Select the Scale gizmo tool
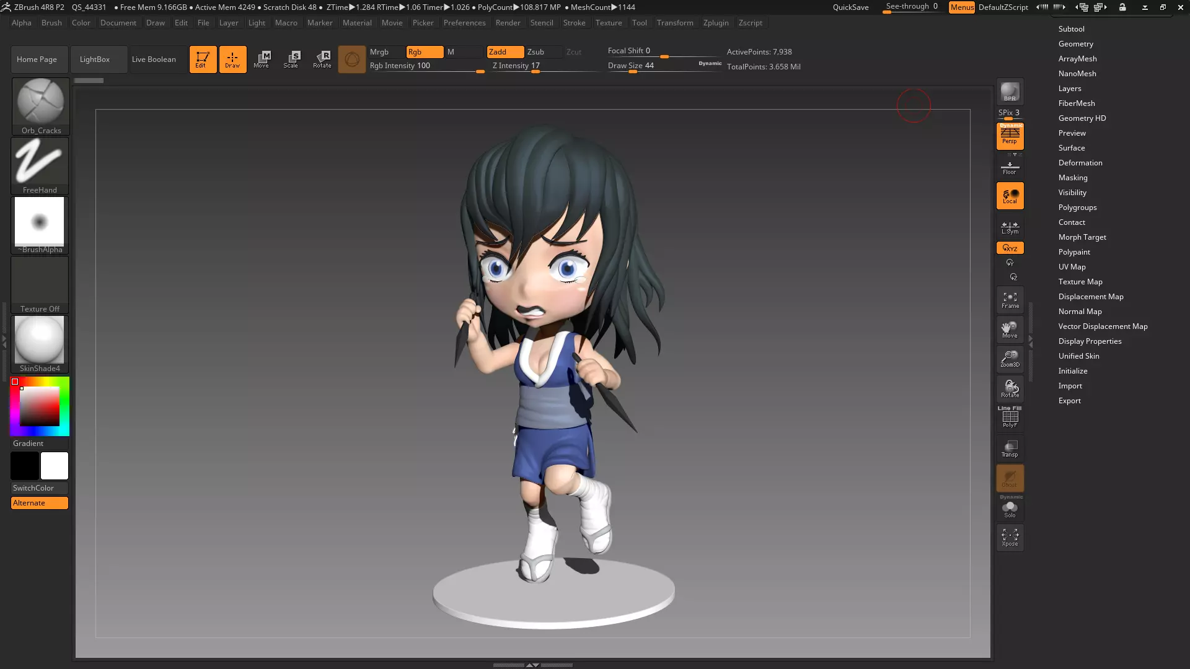 tap(291, 59)
